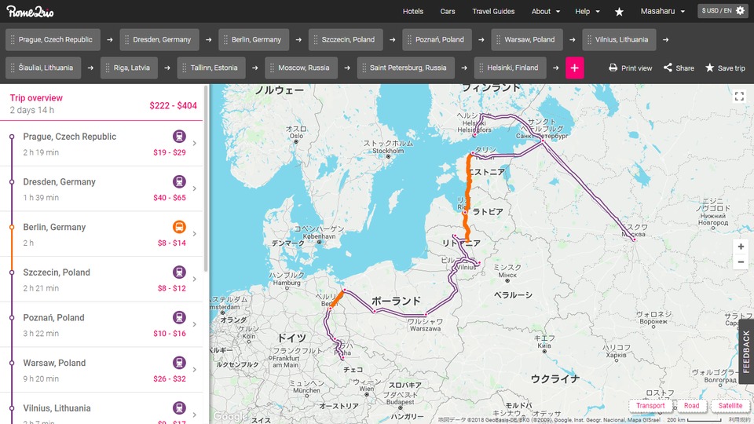
Task: Grab drag handle on Dresden chip
Action: [x=127, y=39]
